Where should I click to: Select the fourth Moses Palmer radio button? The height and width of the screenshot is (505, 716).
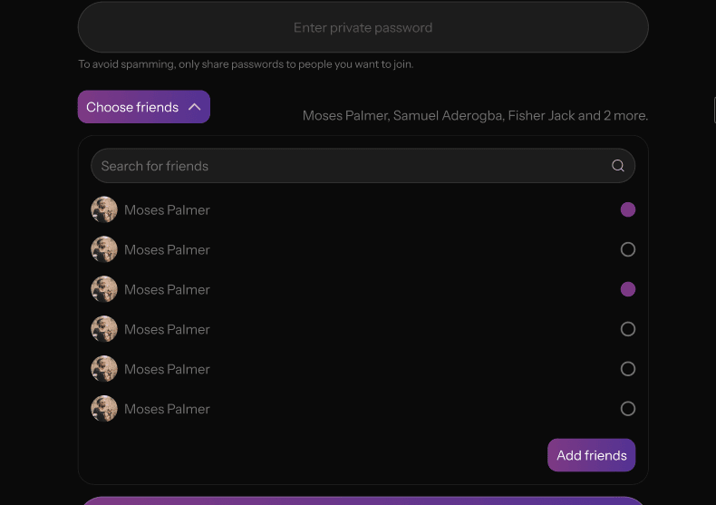tap(628, 329)
